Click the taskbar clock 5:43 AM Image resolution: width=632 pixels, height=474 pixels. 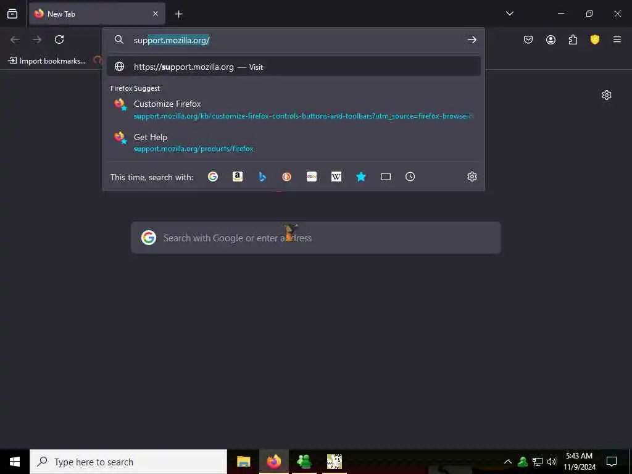[x=579, y=462]
